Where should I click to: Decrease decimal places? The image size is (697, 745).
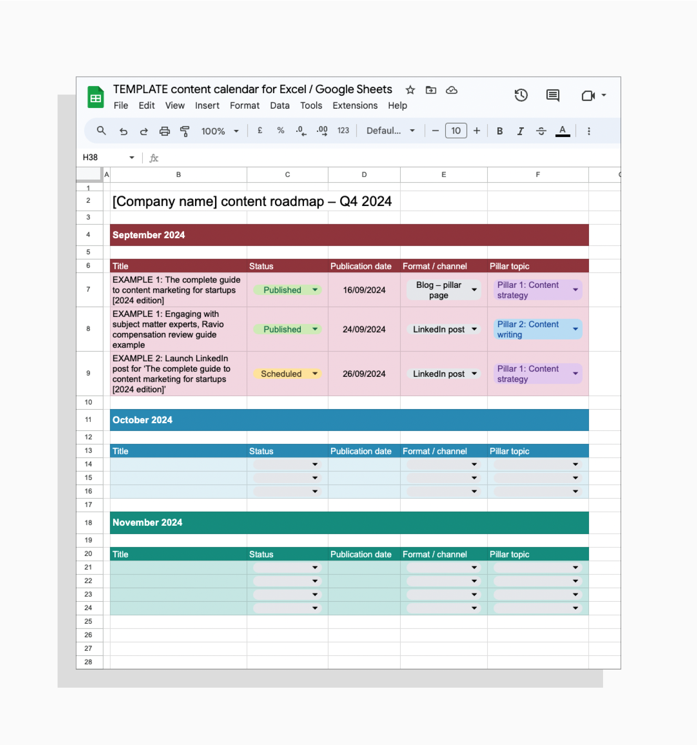(301, 131)
